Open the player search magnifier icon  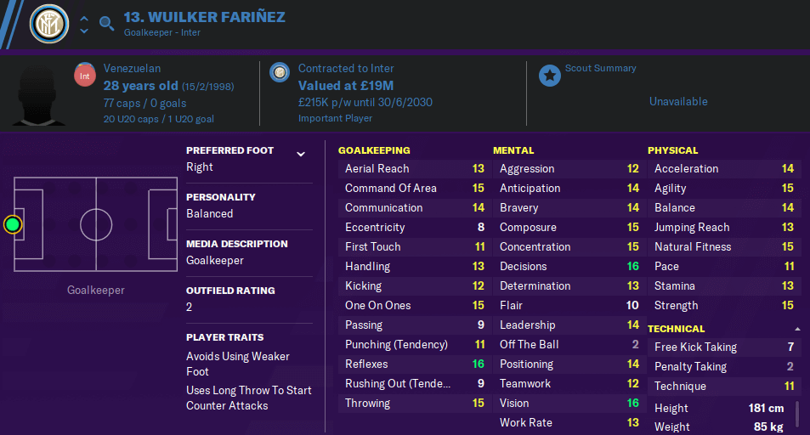[x=106, y=23]
